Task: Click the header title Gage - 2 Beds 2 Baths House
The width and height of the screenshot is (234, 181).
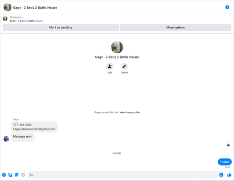Action: point(35,7)
